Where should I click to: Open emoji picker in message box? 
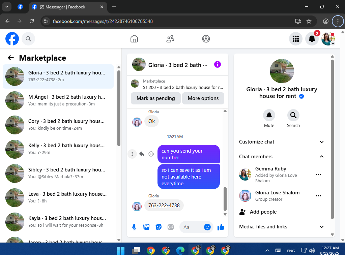click(207, 227)
